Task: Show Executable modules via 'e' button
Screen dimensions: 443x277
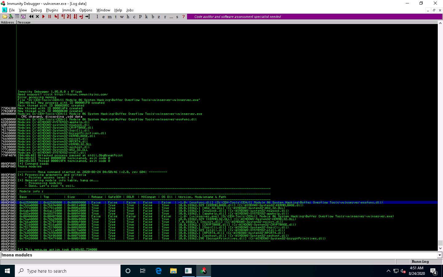Action: point(103,17)
